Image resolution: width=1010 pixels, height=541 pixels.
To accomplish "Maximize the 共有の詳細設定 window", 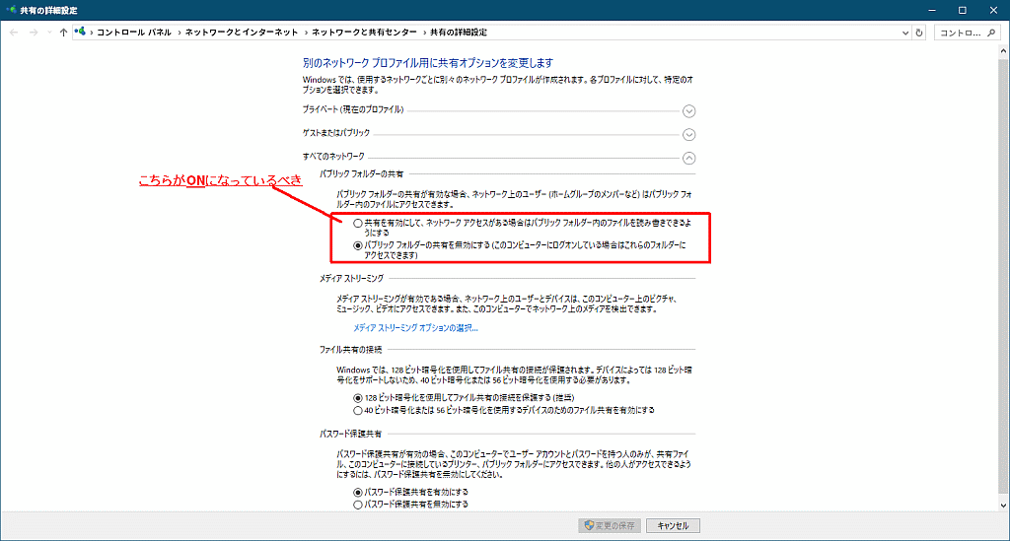I will pos(963,10).
